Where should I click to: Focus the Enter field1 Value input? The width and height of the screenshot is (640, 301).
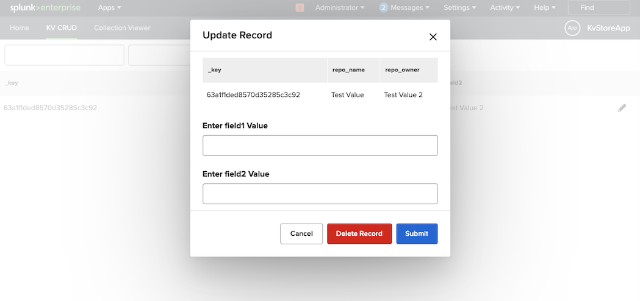[320, 146]
